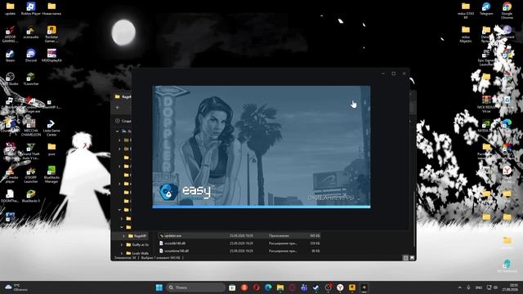Image resolution: width=523 pixels, height=294 pixels.
Task: Open Microsoft Edge from taskbar
Action: (268, 287)
